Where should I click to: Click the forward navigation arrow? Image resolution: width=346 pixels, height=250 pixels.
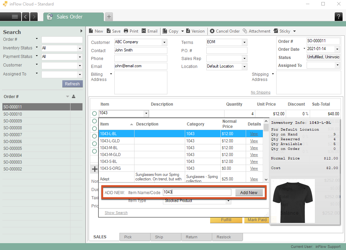(x=34, y=16)
